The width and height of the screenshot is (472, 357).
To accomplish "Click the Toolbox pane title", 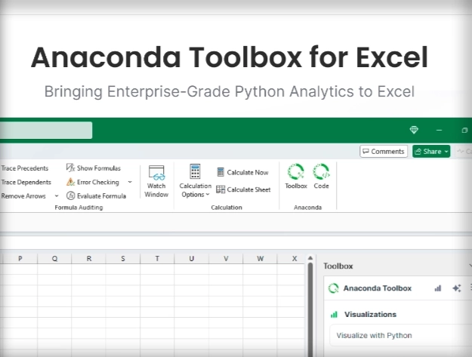I will pyautogui.click(x=338, y=266).
